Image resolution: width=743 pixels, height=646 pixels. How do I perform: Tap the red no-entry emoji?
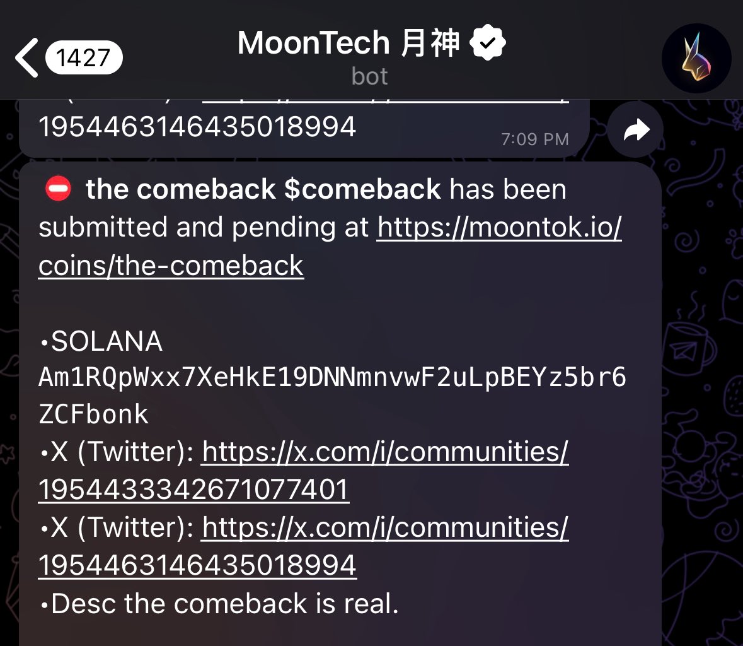click(x=58, y=189)
